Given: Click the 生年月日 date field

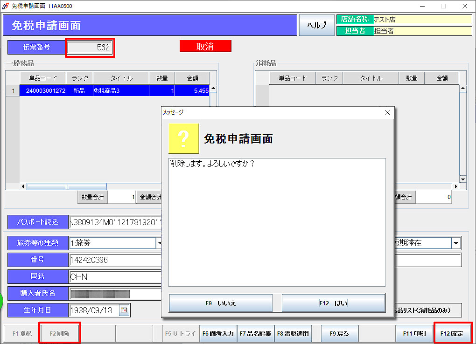Looking at the screenshot, I should (x=93, y=310).
